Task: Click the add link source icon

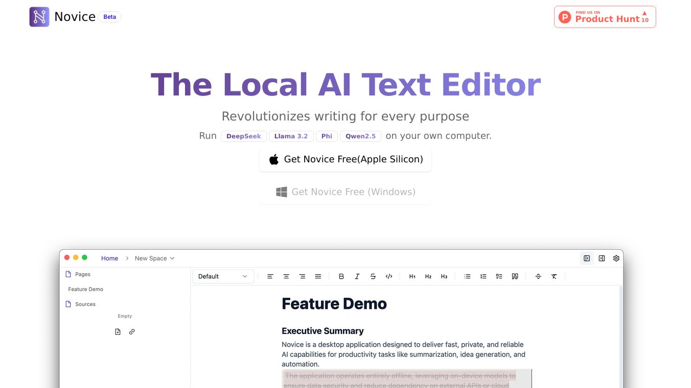Action: [x=132, y=332]
